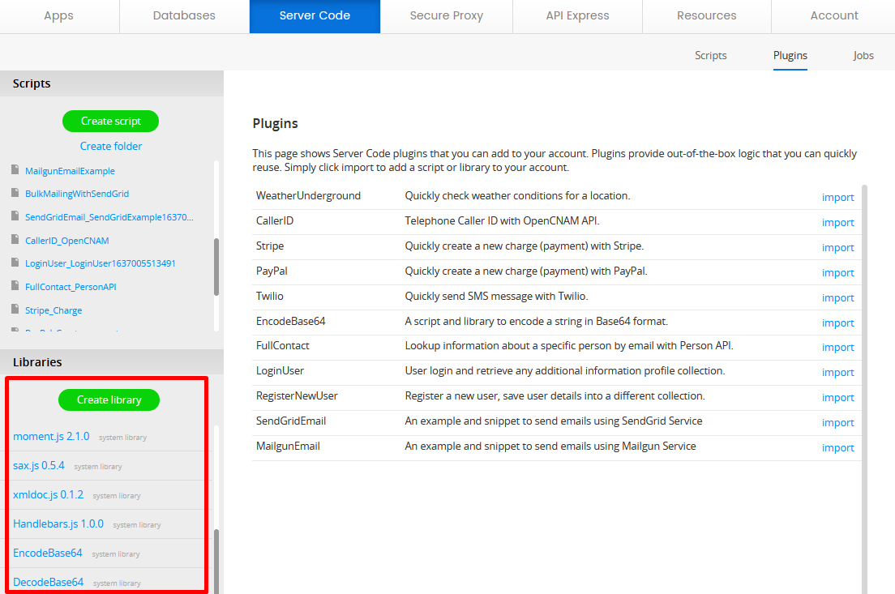The image size is (895, 594).
Task: Open the sax.js 0.5.4 library
Action: (x=39, y=466)
